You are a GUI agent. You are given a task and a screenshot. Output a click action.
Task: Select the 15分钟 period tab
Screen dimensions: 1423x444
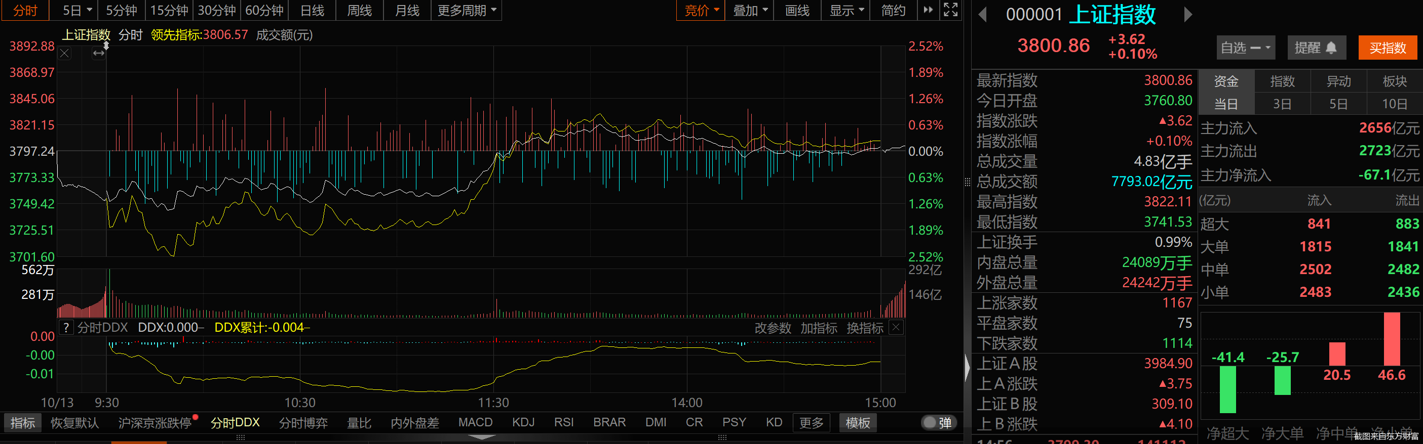point(169,11)
